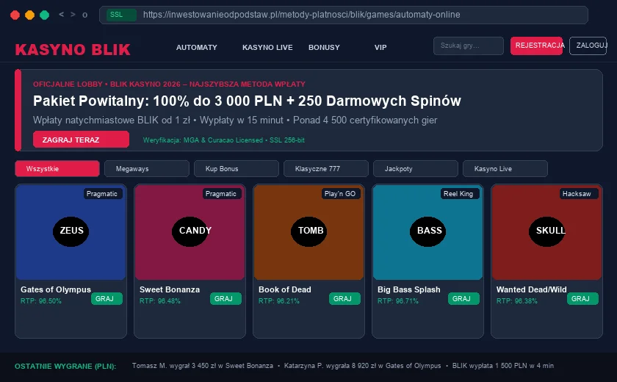Click the BASS game icon

[428, 231]
